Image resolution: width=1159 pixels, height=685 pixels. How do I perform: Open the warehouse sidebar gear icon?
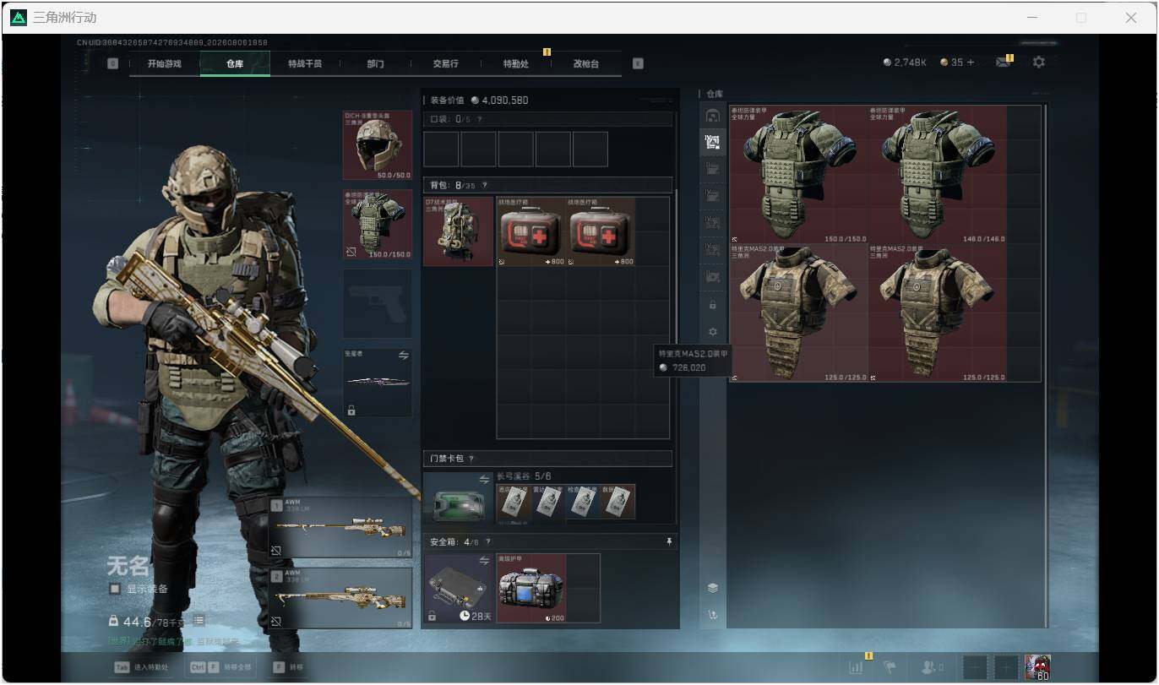(712, 332)
